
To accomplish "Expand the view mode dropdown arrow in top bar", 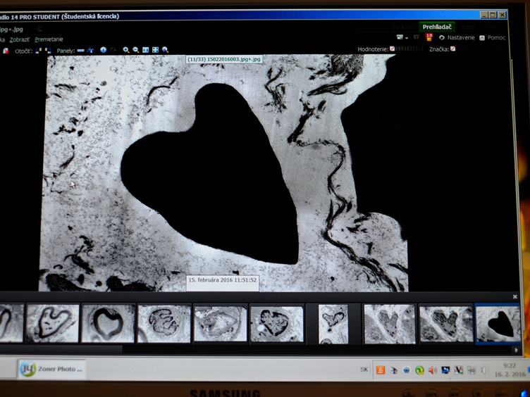I will 407,37.
